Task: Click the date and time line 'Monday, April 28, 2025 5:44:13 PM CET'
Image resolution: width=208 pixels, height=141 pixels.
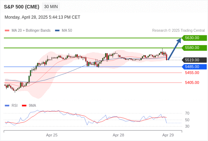Action: point(42,17)
